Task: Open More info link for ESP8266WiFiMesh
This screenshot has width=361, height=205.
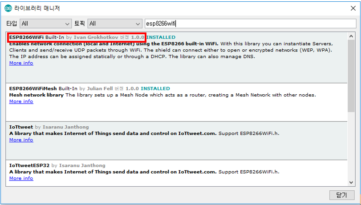Action: pos(21,101)
